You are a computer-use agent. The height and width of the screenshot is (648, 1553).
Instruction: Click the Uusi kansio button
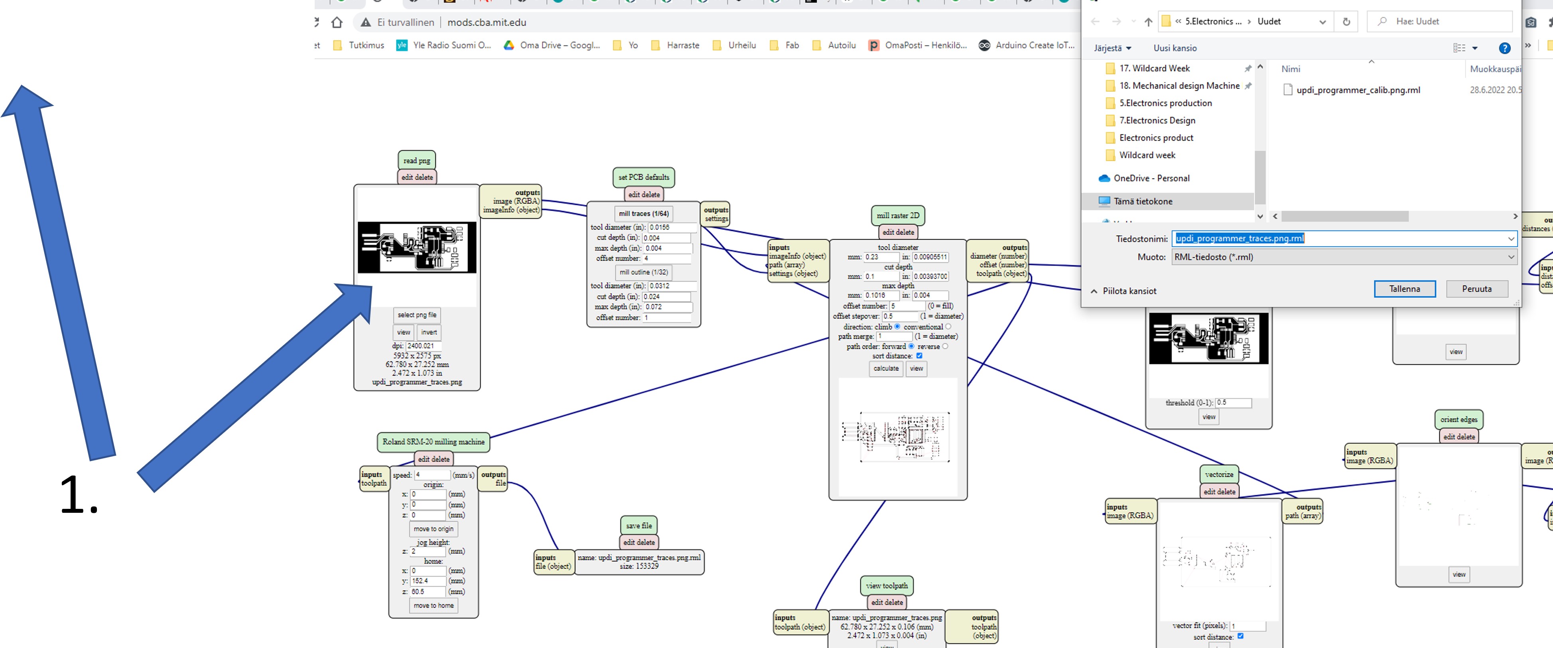[1175, 48]
